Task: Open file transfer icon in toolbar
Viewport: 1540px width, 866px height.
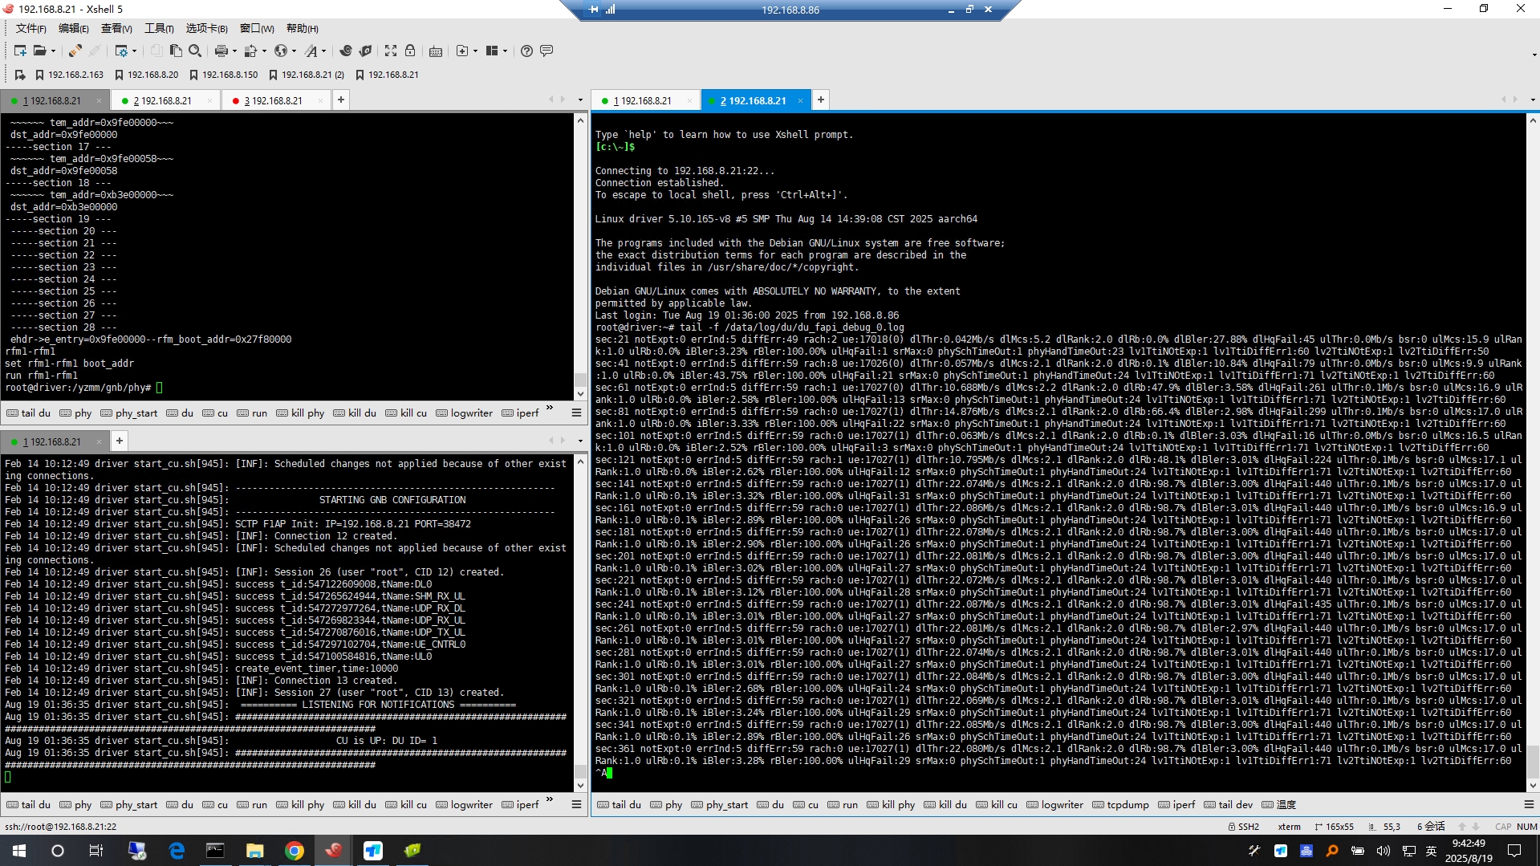Action: [x=250, y=51]
